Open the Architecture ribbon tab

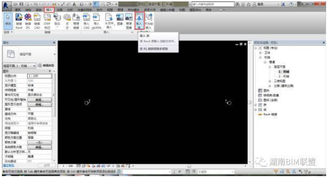tap(18, 10)
